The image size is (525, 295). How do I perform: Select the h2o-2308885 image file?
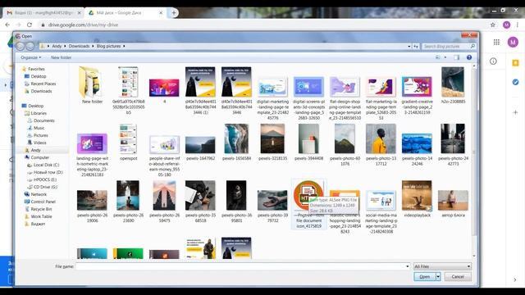point(453,85)
